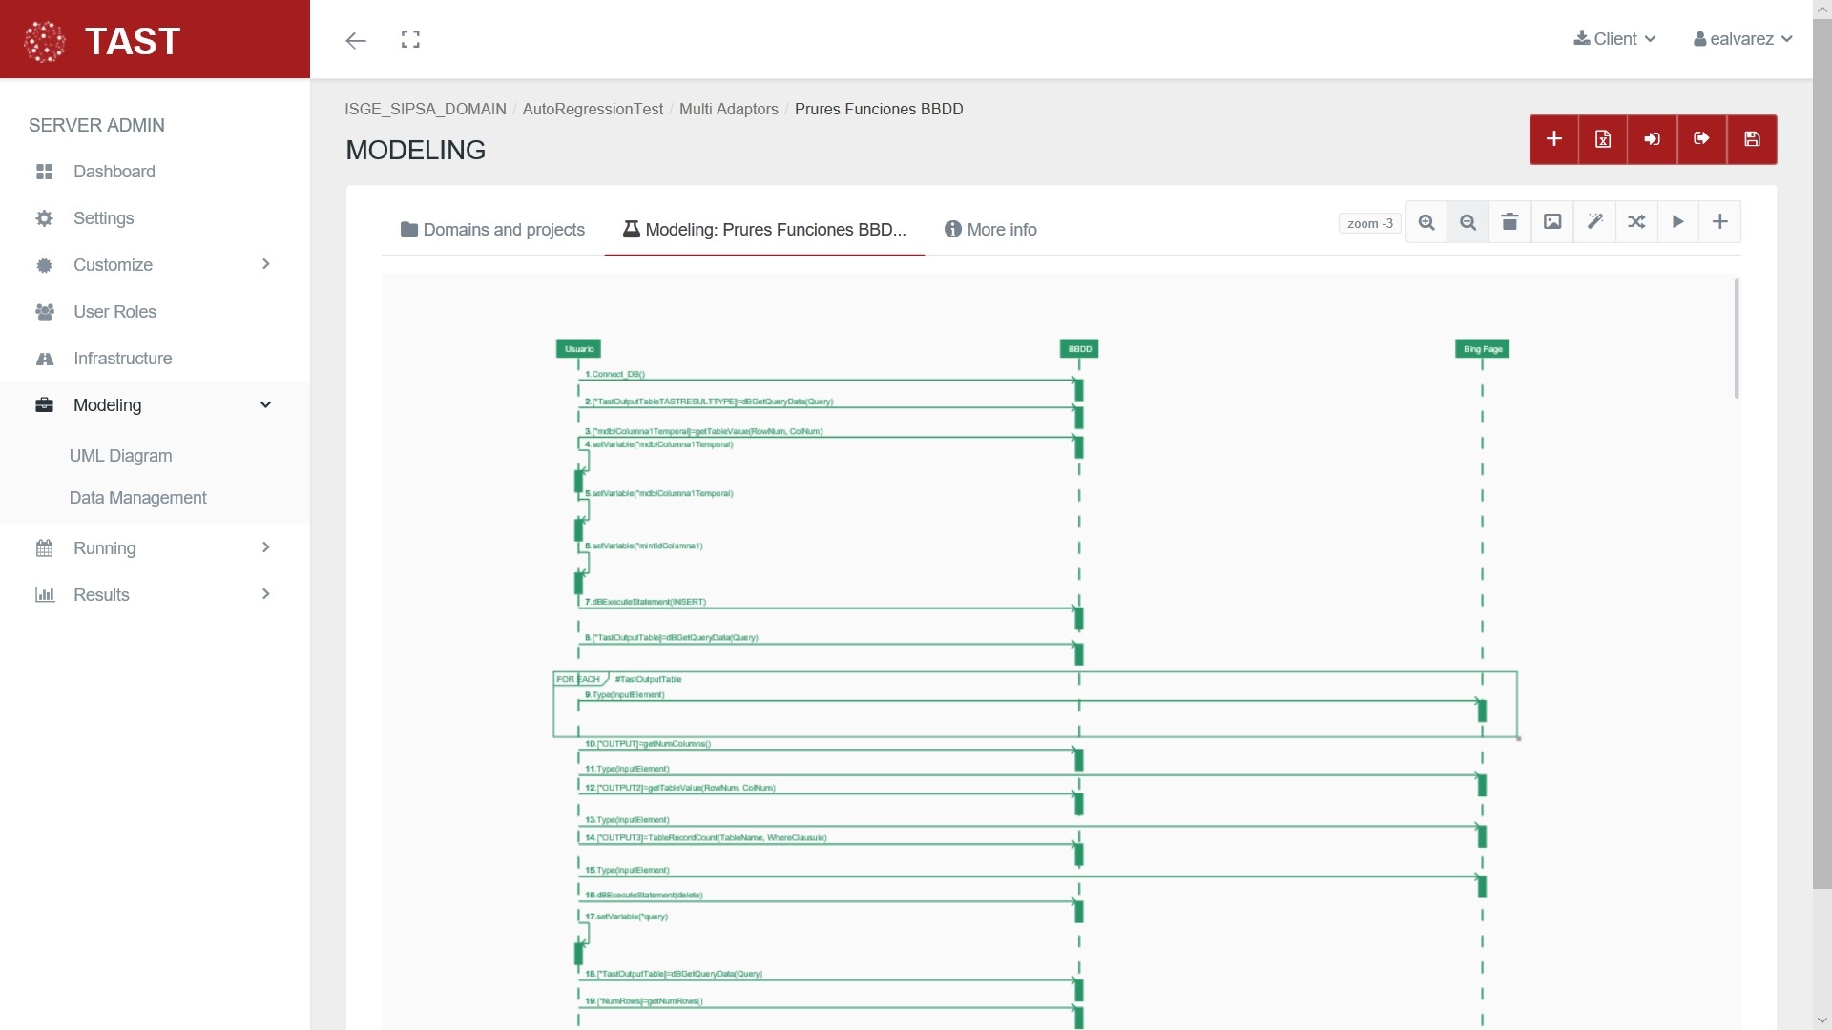Click the diagram canvas vertical scrollbar

1736,340
